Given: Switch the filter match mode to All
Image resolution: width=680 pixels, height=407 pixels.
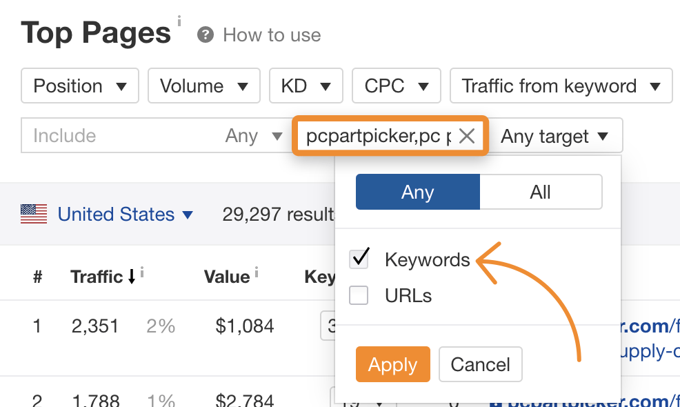Looking at the screenshot, I should coord(541,192).
